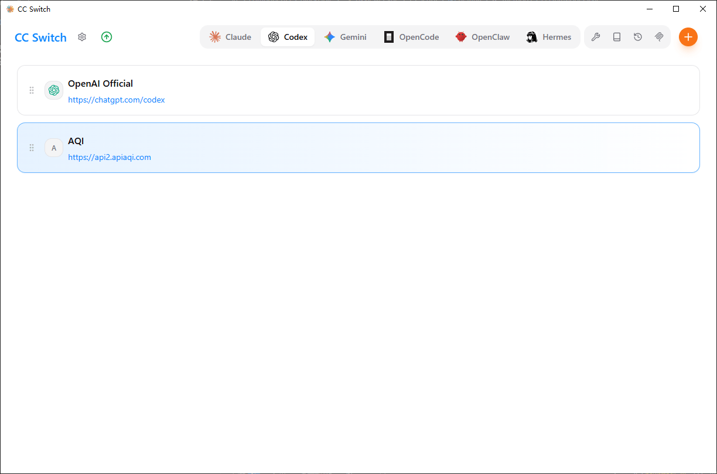Click the wrench tool icon
717x474 pixels.
596,37
